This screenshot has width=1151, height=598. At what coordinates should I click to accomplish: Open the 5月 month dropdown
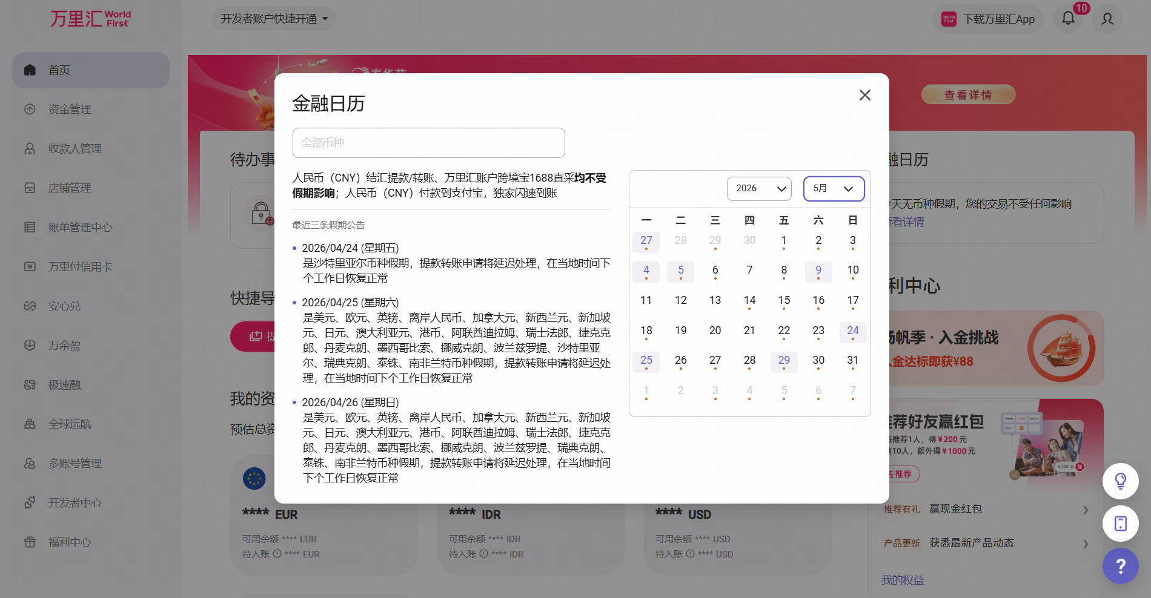833,189
